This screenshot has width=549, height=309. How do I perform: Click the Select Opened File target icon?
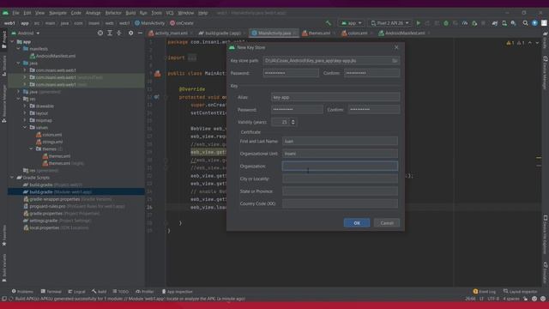coord(100,33)
